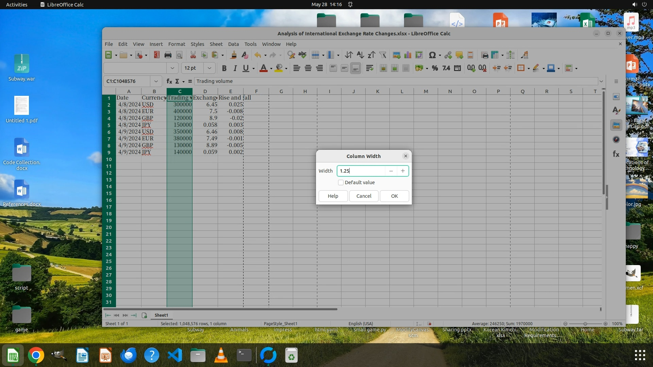
Task: Expand the Name Box dropdown arrow
Action: click(x=156, y=81)
